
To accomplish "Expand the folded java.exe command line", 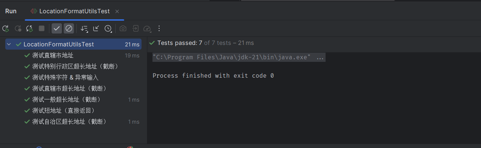I will [320, 57].
